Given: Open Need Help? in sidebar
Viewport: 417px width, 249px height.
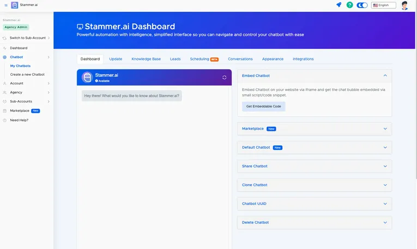Looking at the screenshot, I should coord(19,120).
